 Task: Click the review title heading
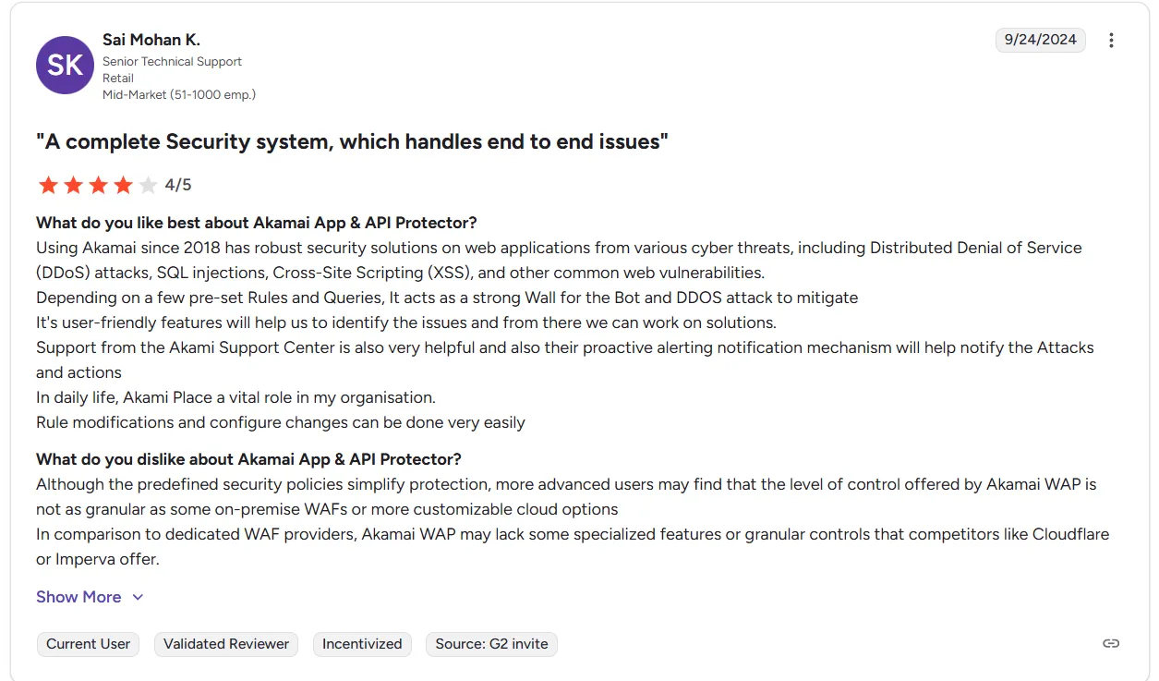[351, 141]
